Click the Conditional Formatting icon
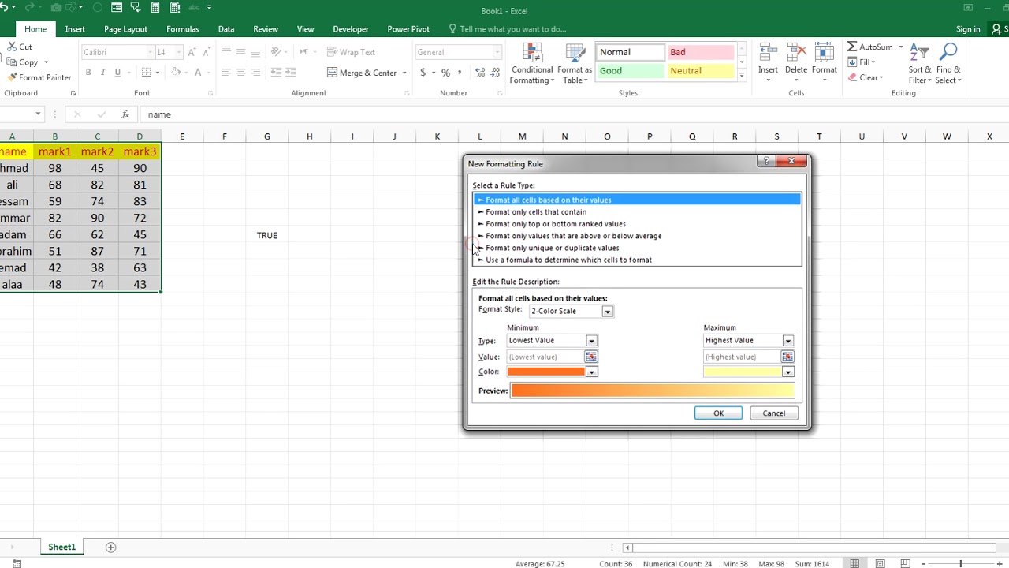 [x=531, y=63]
